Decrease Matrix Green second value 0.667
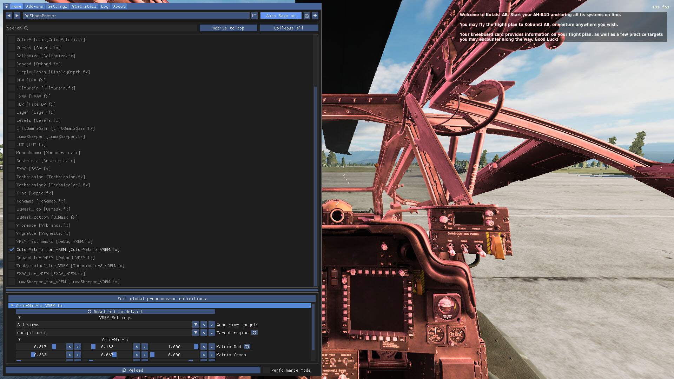The image size is (674, 379). coord(137,355)
